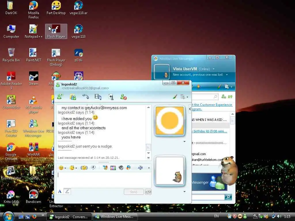This screenshot has height=221, width=295.
Task: Click the paintbrush icon in main Messenger window
Action: 219,86
